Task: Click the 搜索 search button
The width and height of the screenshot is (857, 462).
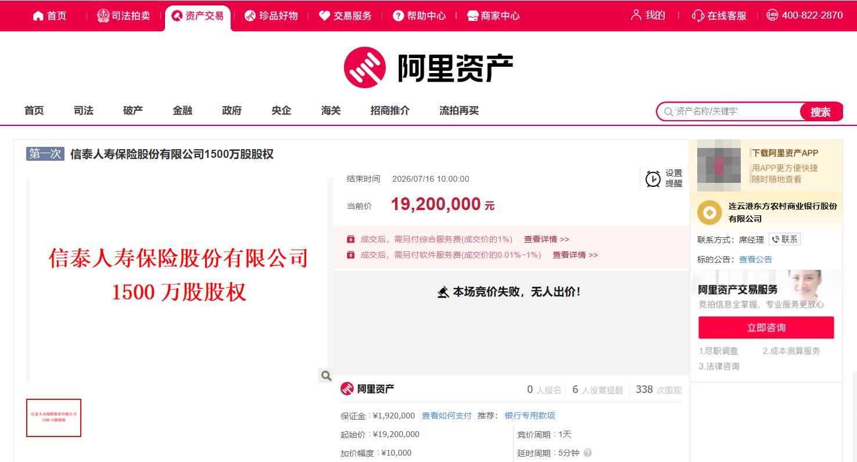Action: [820, 112]
